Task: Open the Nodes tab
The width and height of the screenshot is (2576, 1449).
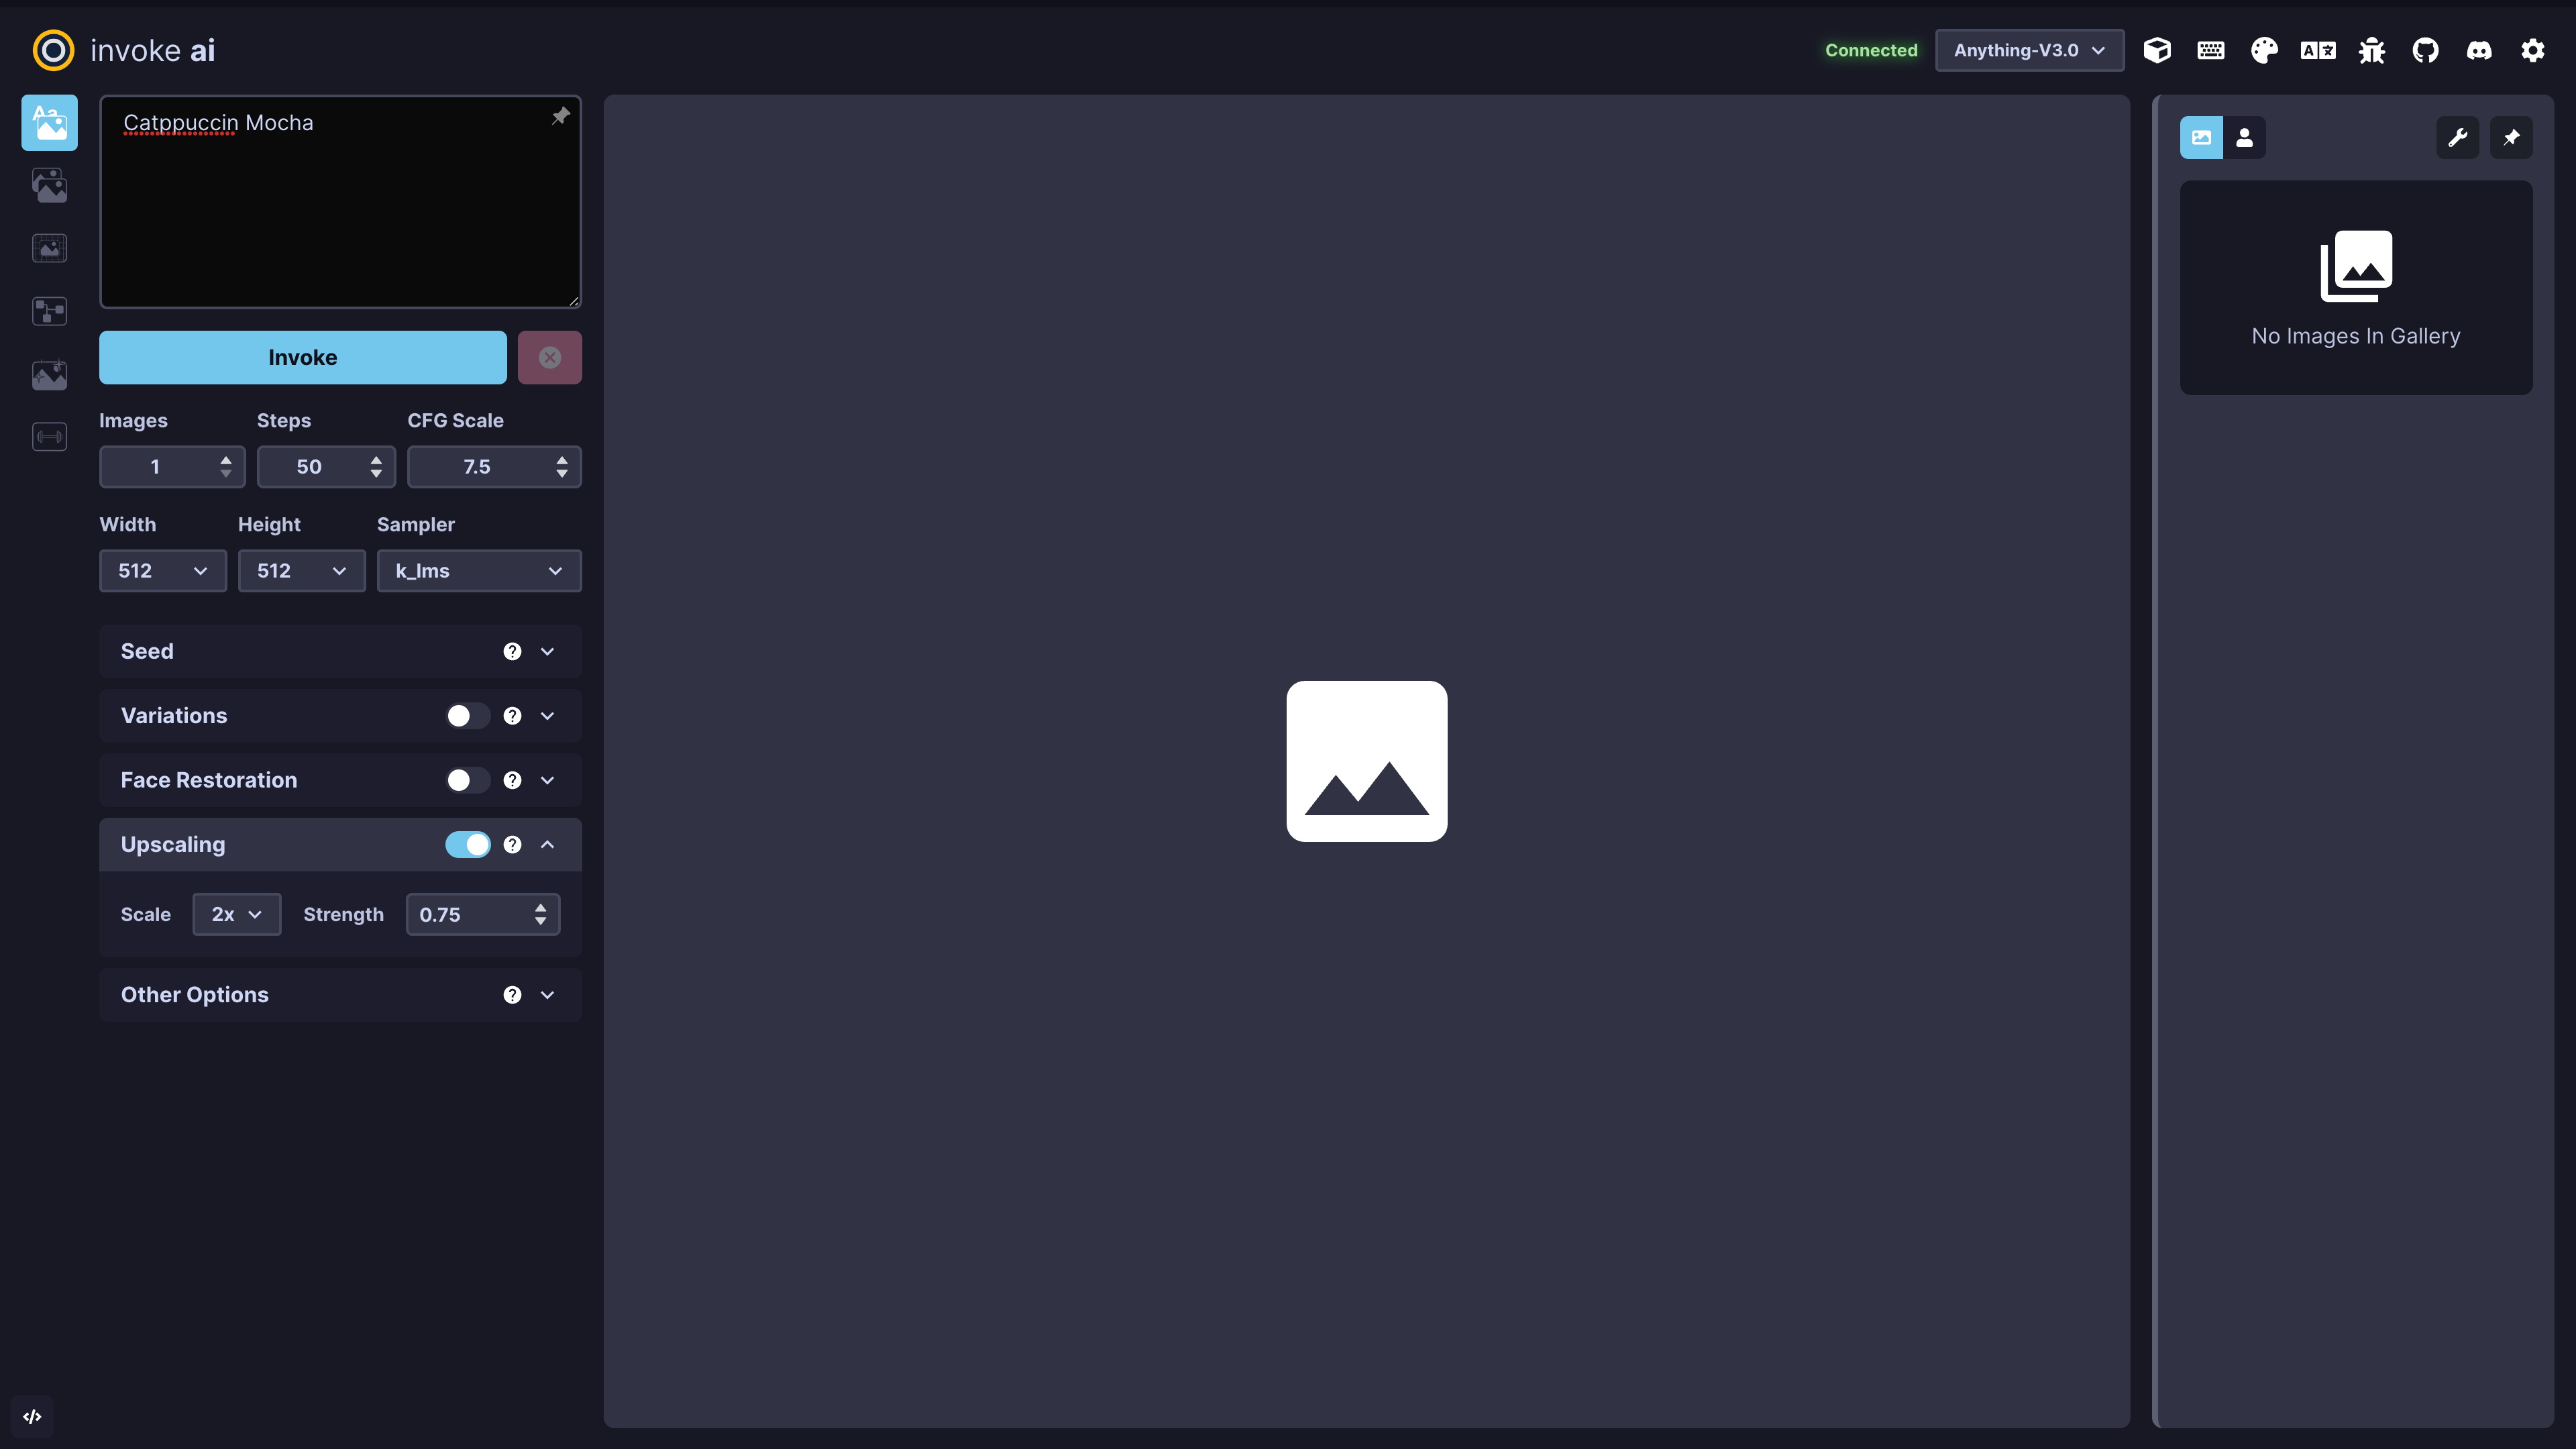Action: [x=49, y=311]
